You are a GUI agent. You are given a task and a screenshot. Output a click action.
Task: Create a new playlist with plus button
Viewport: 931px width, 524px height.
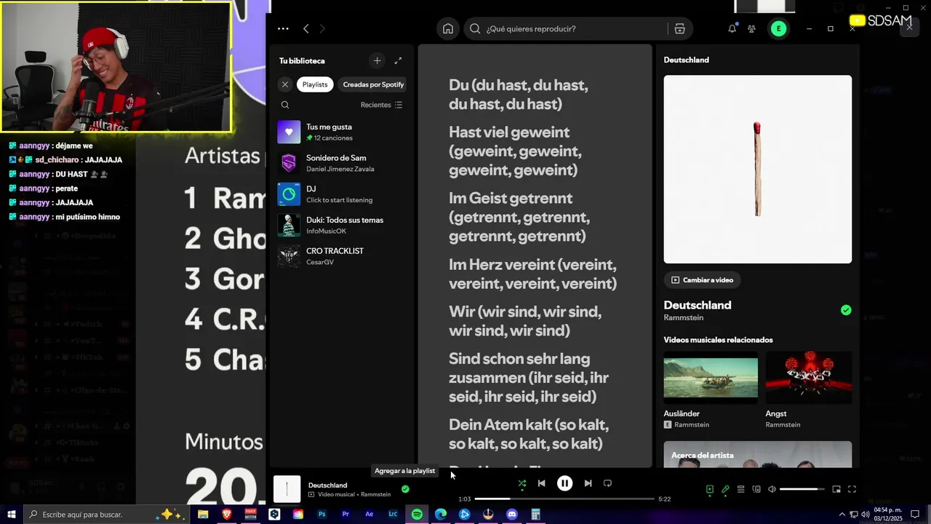coord(377,60)
